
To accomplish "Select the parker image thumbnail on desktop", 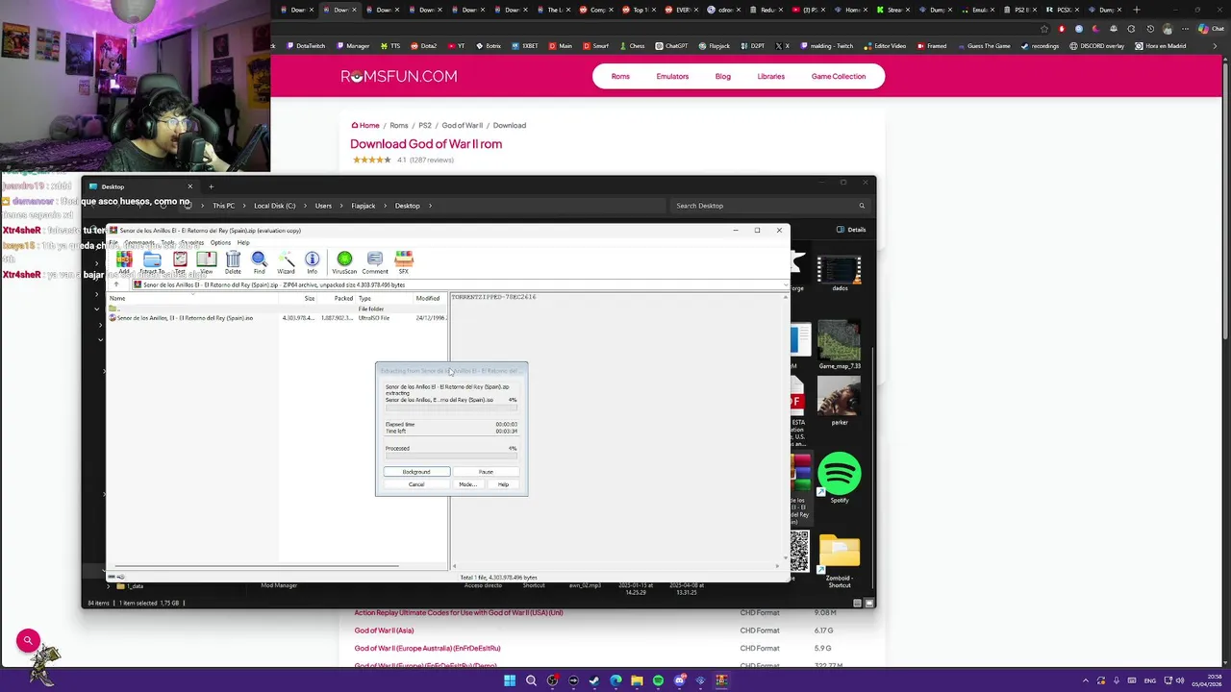I will coord(840,401).
